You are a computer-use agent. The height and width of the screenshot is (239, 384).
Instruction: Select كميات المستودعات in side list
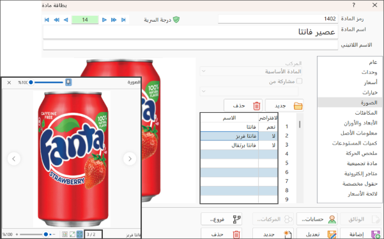(355, 143)
